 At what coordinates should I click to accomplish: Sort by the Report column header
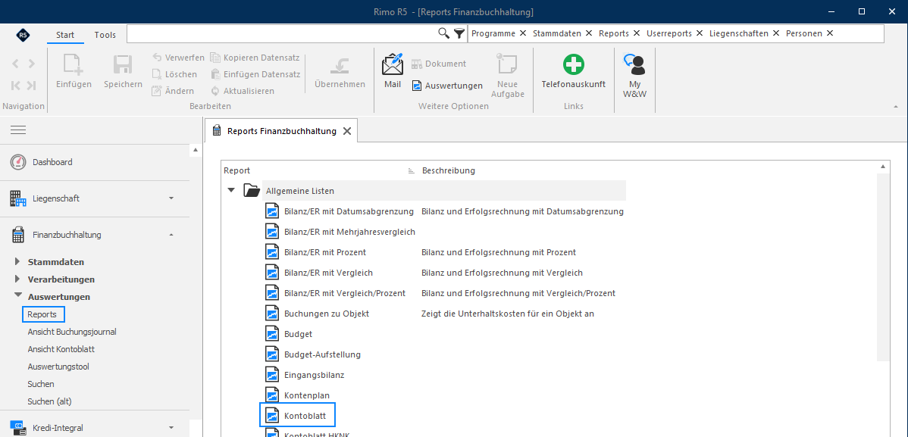pyautogui.click(x=236, y=170)
